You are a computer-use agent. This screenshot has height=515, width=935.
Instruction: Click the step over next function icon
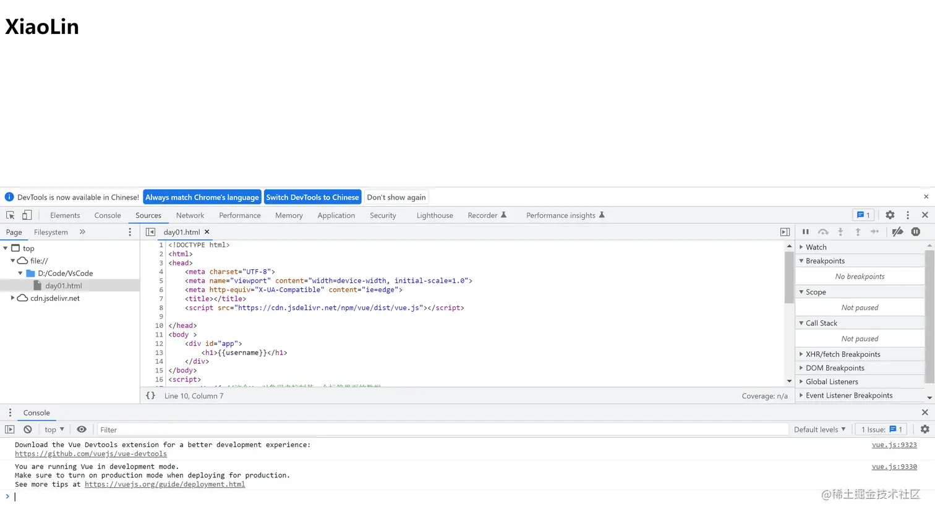823,232
